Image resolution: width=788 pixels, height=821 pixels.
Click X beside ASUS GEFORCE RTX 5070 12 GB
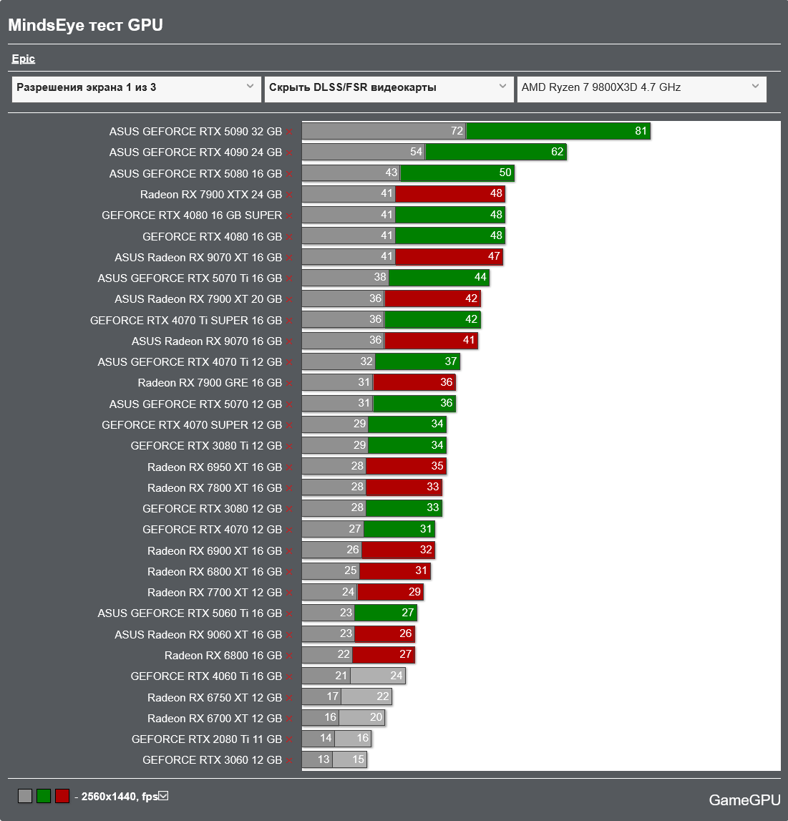tap(289, 404)
